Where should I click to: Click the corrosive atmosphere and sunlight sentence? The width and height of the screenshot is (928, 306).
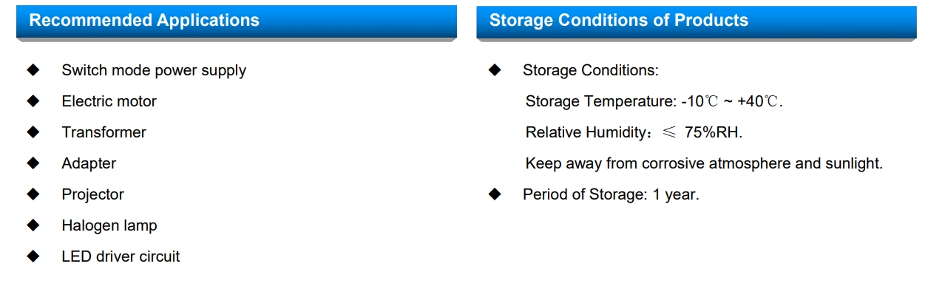pyautogui.click(x=704, y=164)
